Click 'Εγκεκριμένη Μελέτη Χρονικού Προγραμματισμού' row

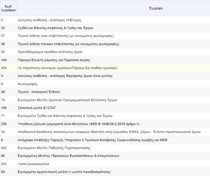click(68, 100)
